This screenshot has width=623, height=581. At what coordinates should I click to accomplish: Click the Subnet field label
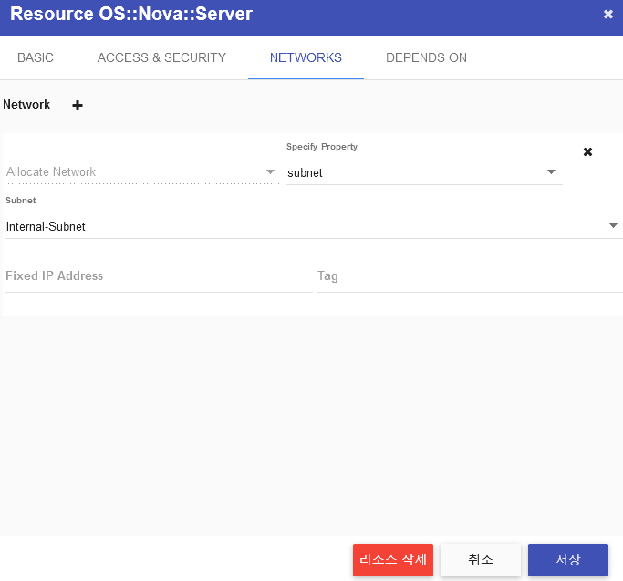(21, 201)
